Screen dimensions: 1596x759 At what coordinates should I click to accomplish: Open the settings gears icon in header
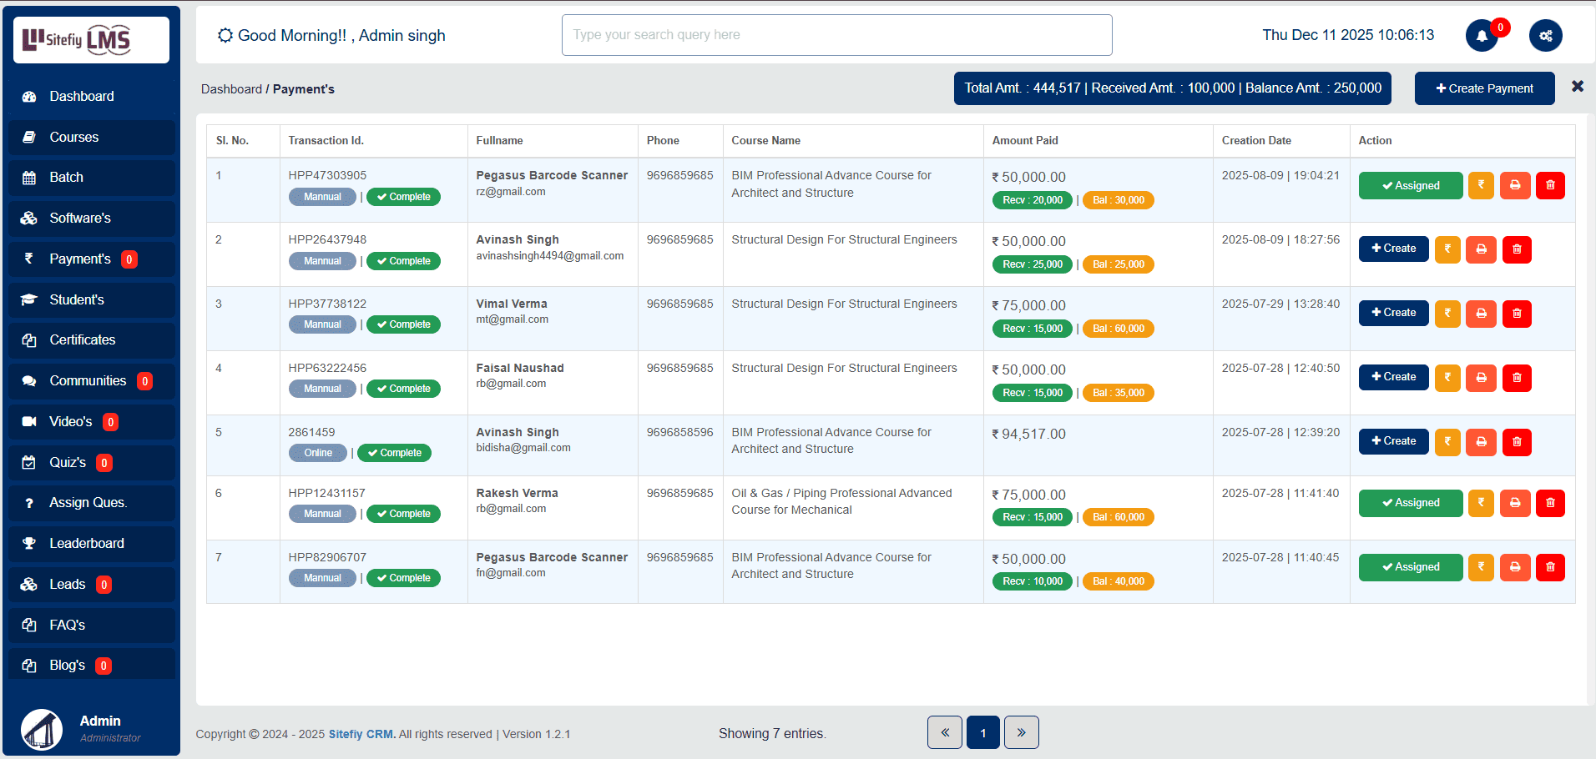tap(1545, 36)
